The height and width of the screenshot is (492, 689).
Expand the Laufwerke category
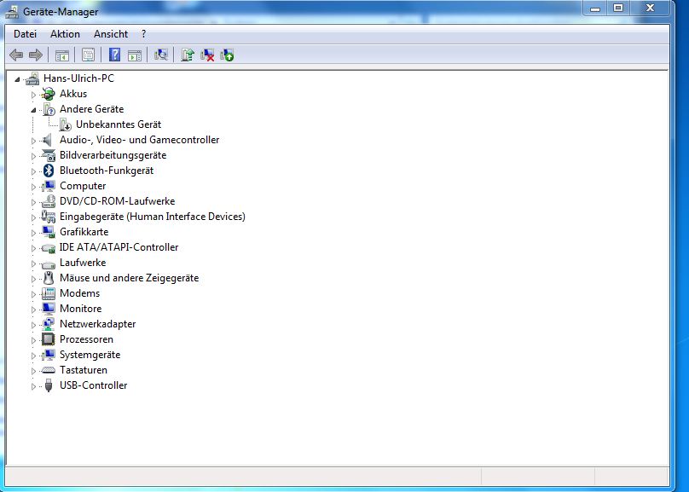click(33, 263)
